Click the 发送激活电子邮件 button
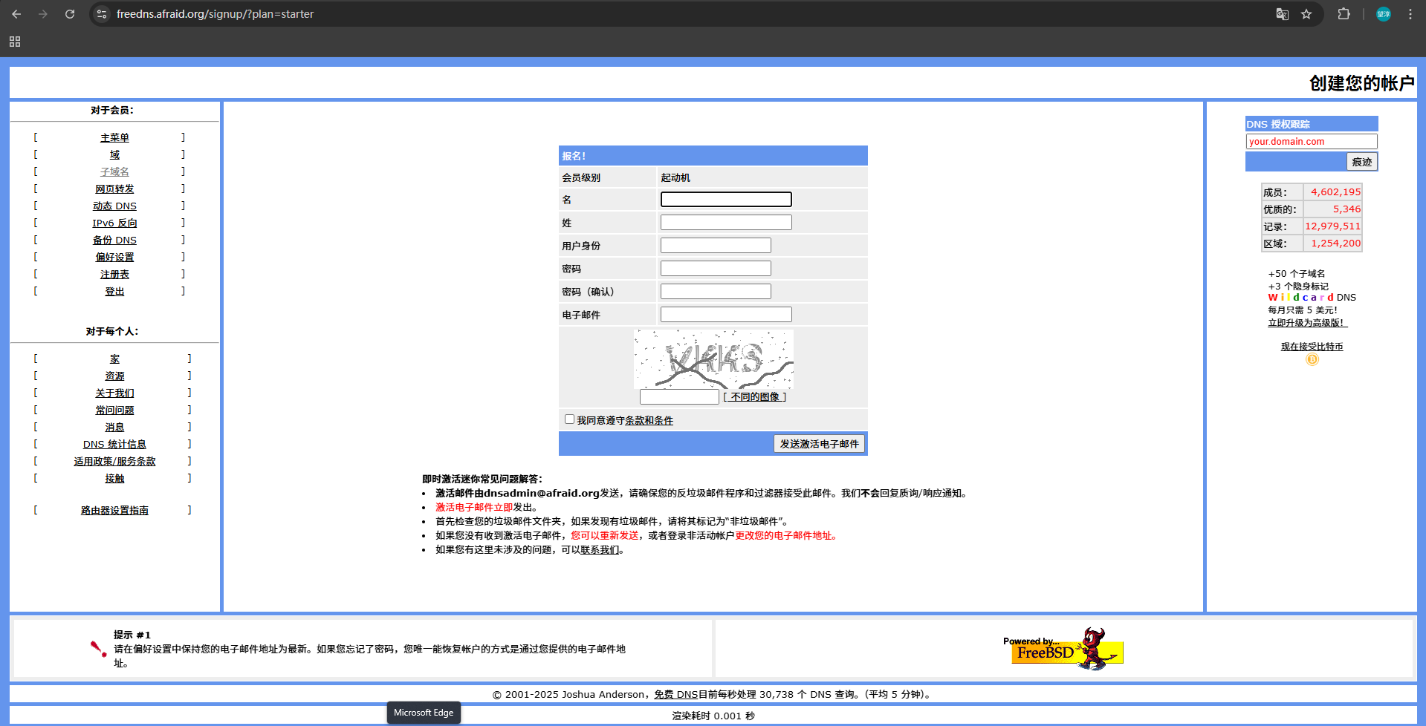 point(819,444)
